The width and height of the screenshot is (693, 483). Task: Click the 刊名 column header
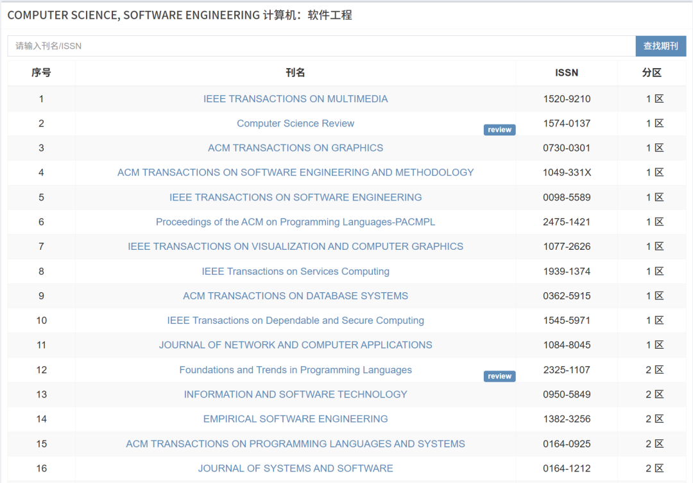tap(295, 73)
